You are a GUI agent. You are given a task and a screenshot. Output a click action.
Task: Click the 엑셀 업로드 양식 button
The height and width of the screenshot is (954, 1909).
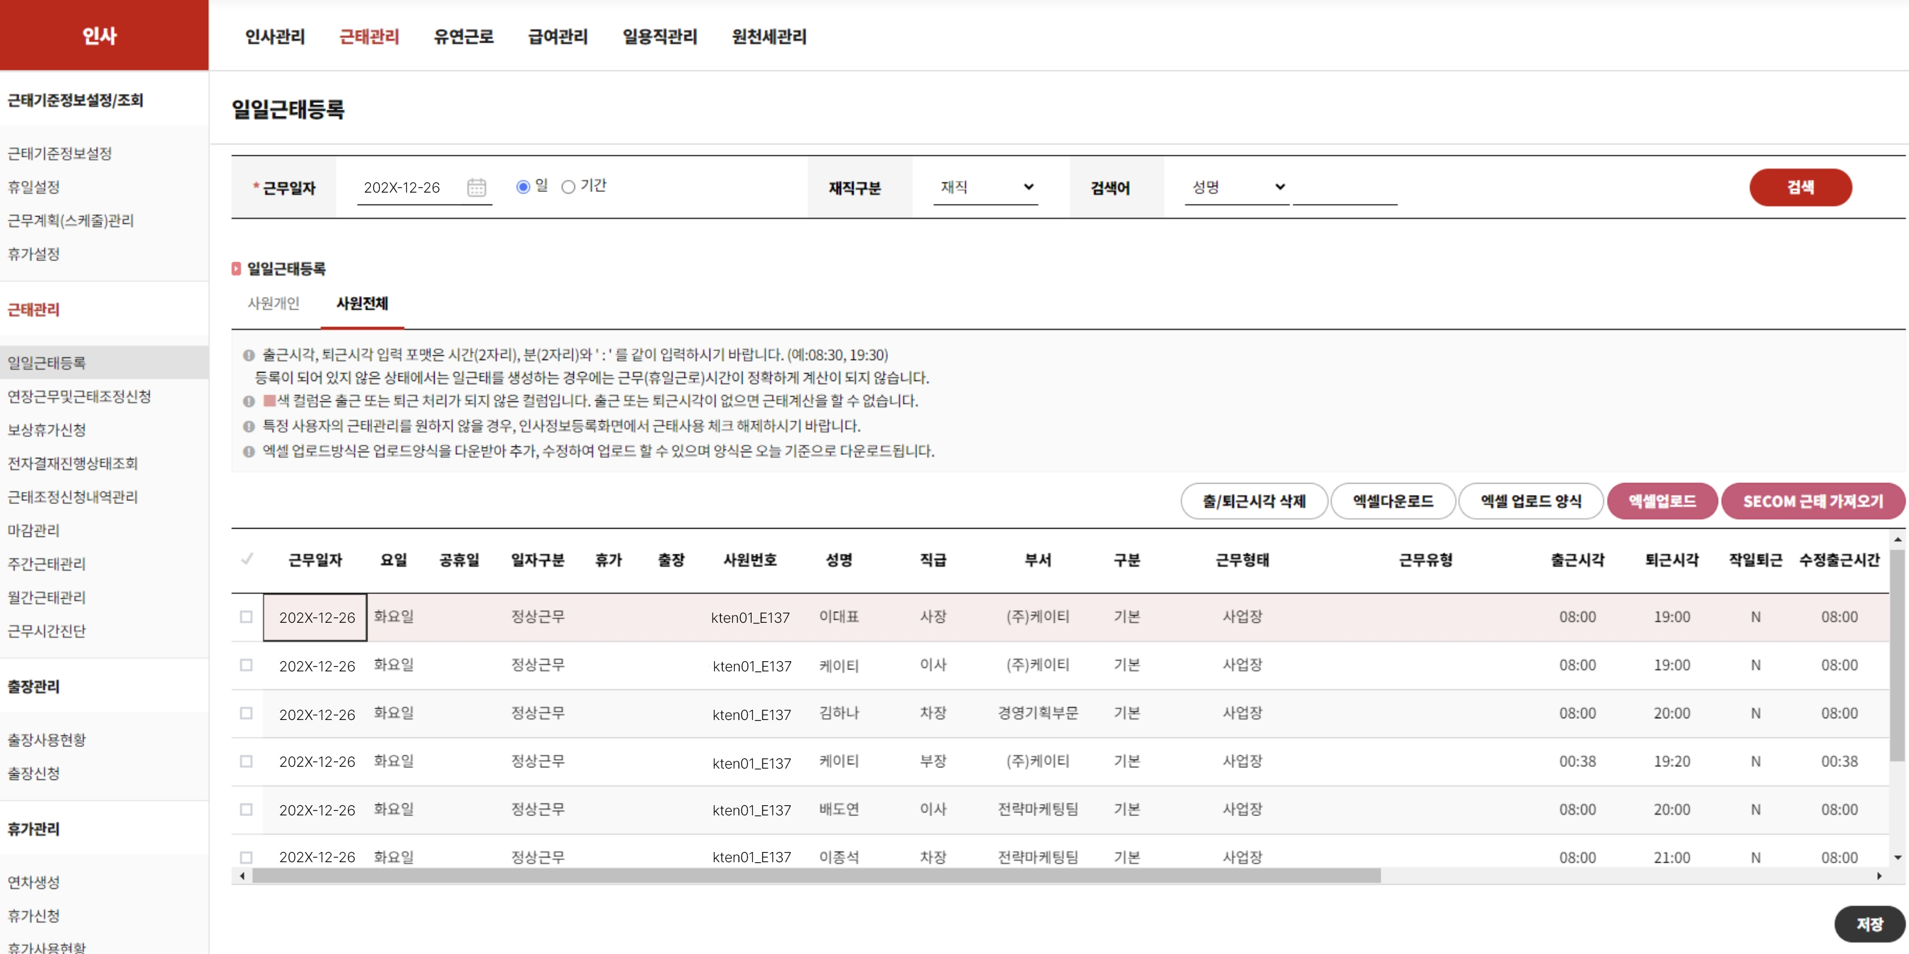click(1531, 502)
